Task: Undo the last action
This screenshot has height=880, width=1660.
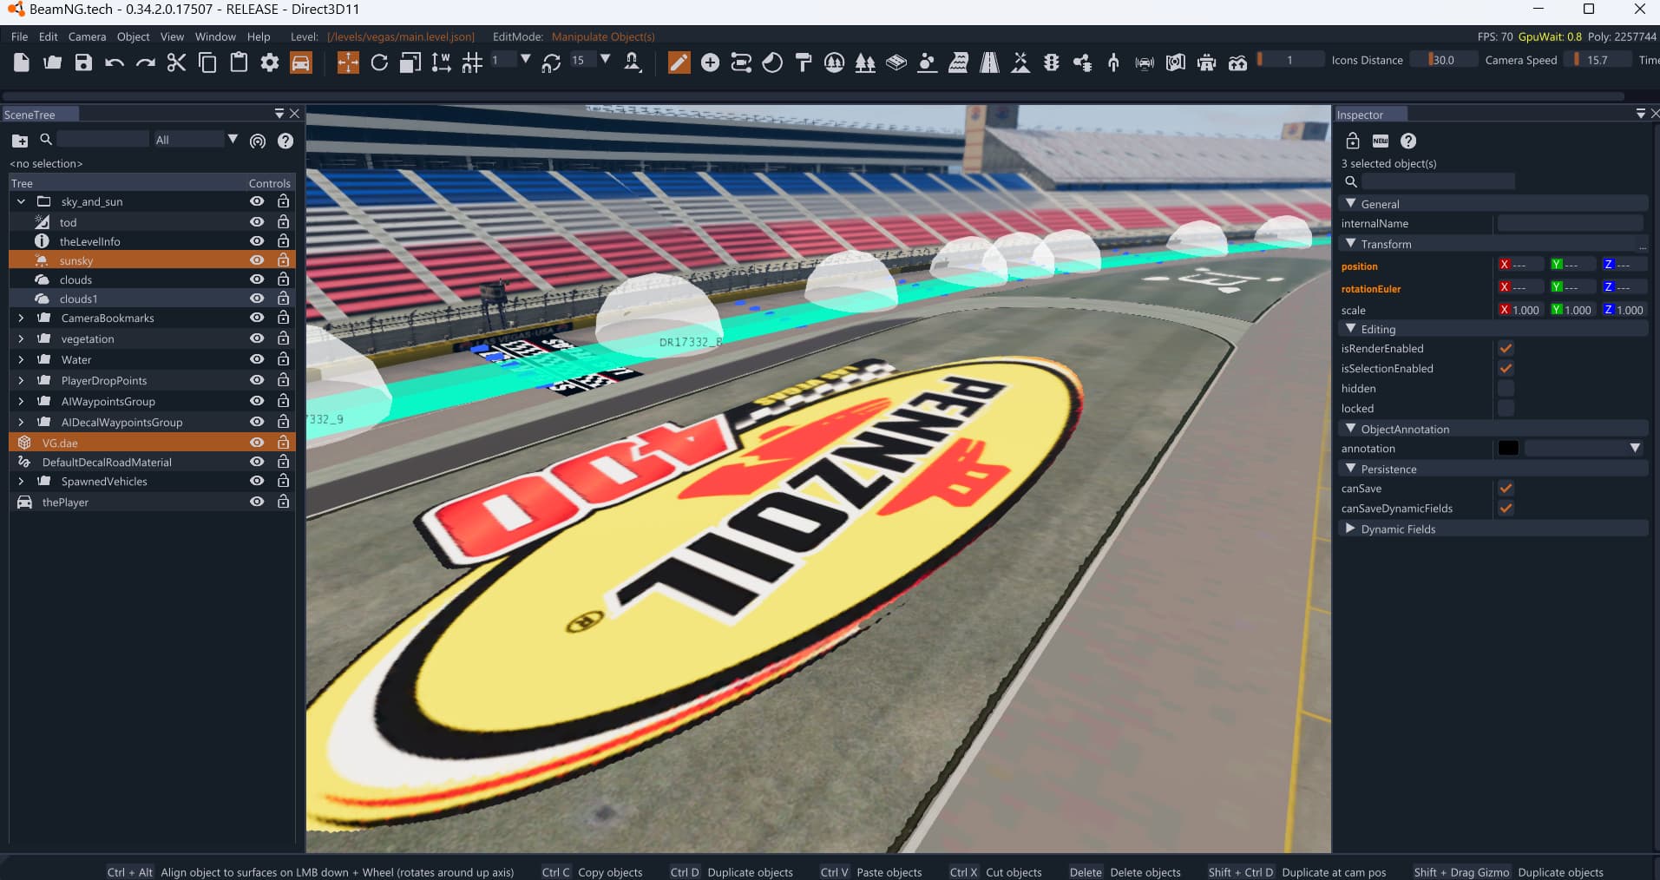Action: click(x=115, y=62)
